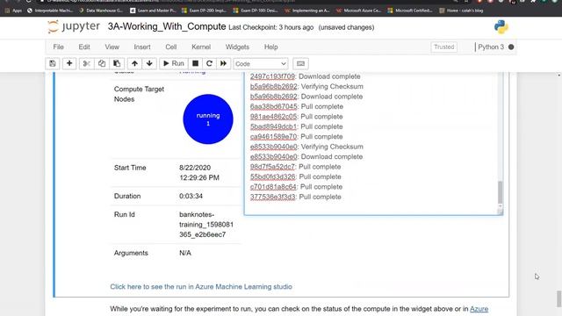Open the Help menu

271,47
